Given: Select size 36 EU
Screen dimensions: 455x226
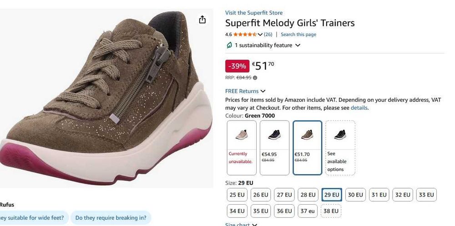Looking at the screenshot, I should point(284,211).
